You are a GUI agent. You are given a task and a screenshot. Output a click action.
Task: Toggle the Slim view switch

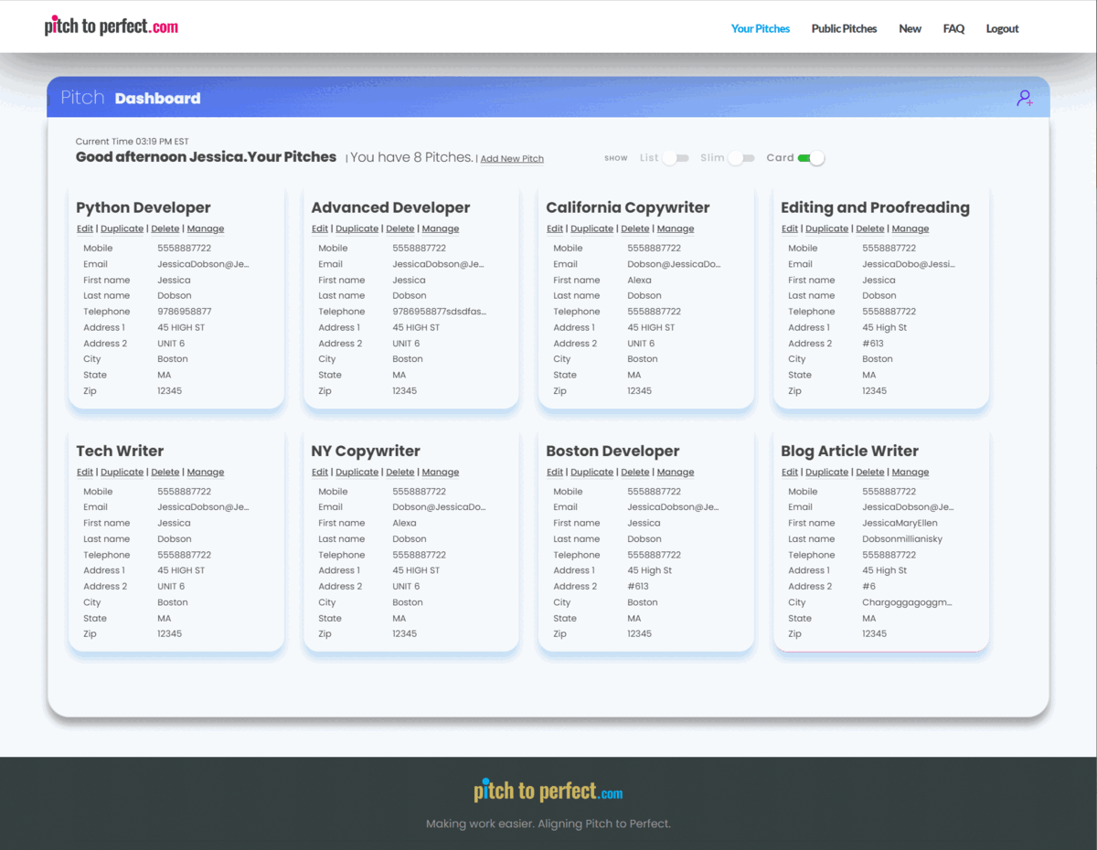point(740,158)
